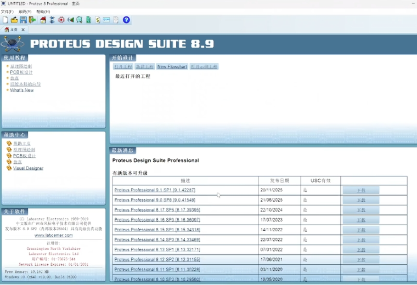Open the Bill of Materials dollar icon
This screenshot has width=417, height=285.
tap(98, 20)
